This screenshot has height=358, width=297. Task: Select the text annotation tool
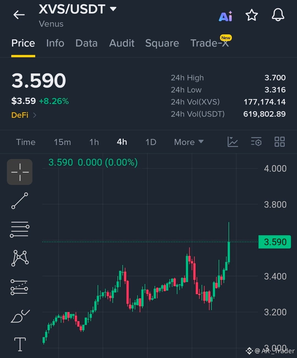point(20,344)
